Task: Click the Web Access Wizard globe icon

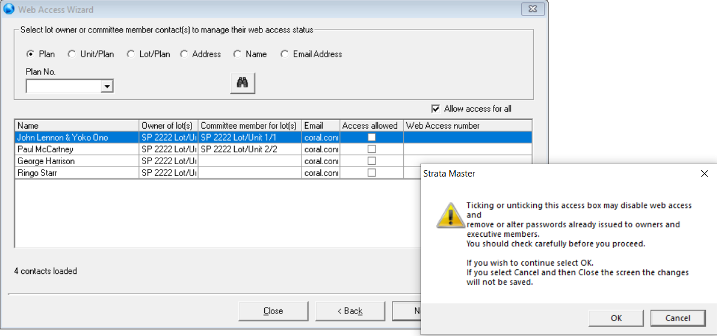Action: pos(9,9)
